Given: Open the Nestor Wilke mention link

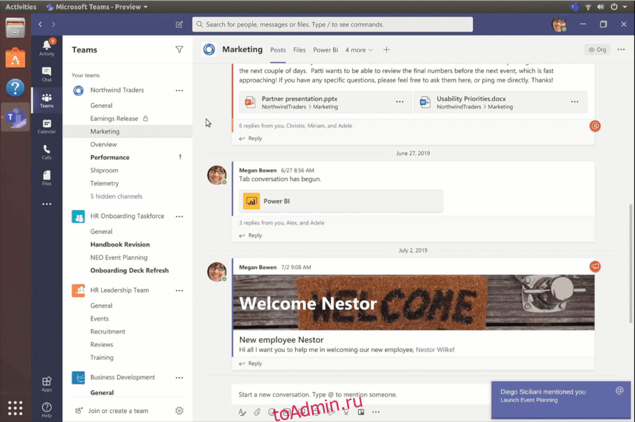Looking at the screenshot, I should pos(434,350).
